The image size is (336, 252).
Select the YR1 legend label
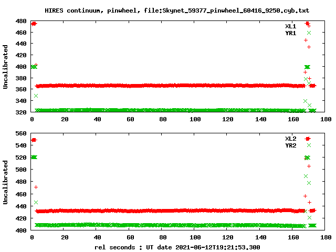(x=290, y=33)
